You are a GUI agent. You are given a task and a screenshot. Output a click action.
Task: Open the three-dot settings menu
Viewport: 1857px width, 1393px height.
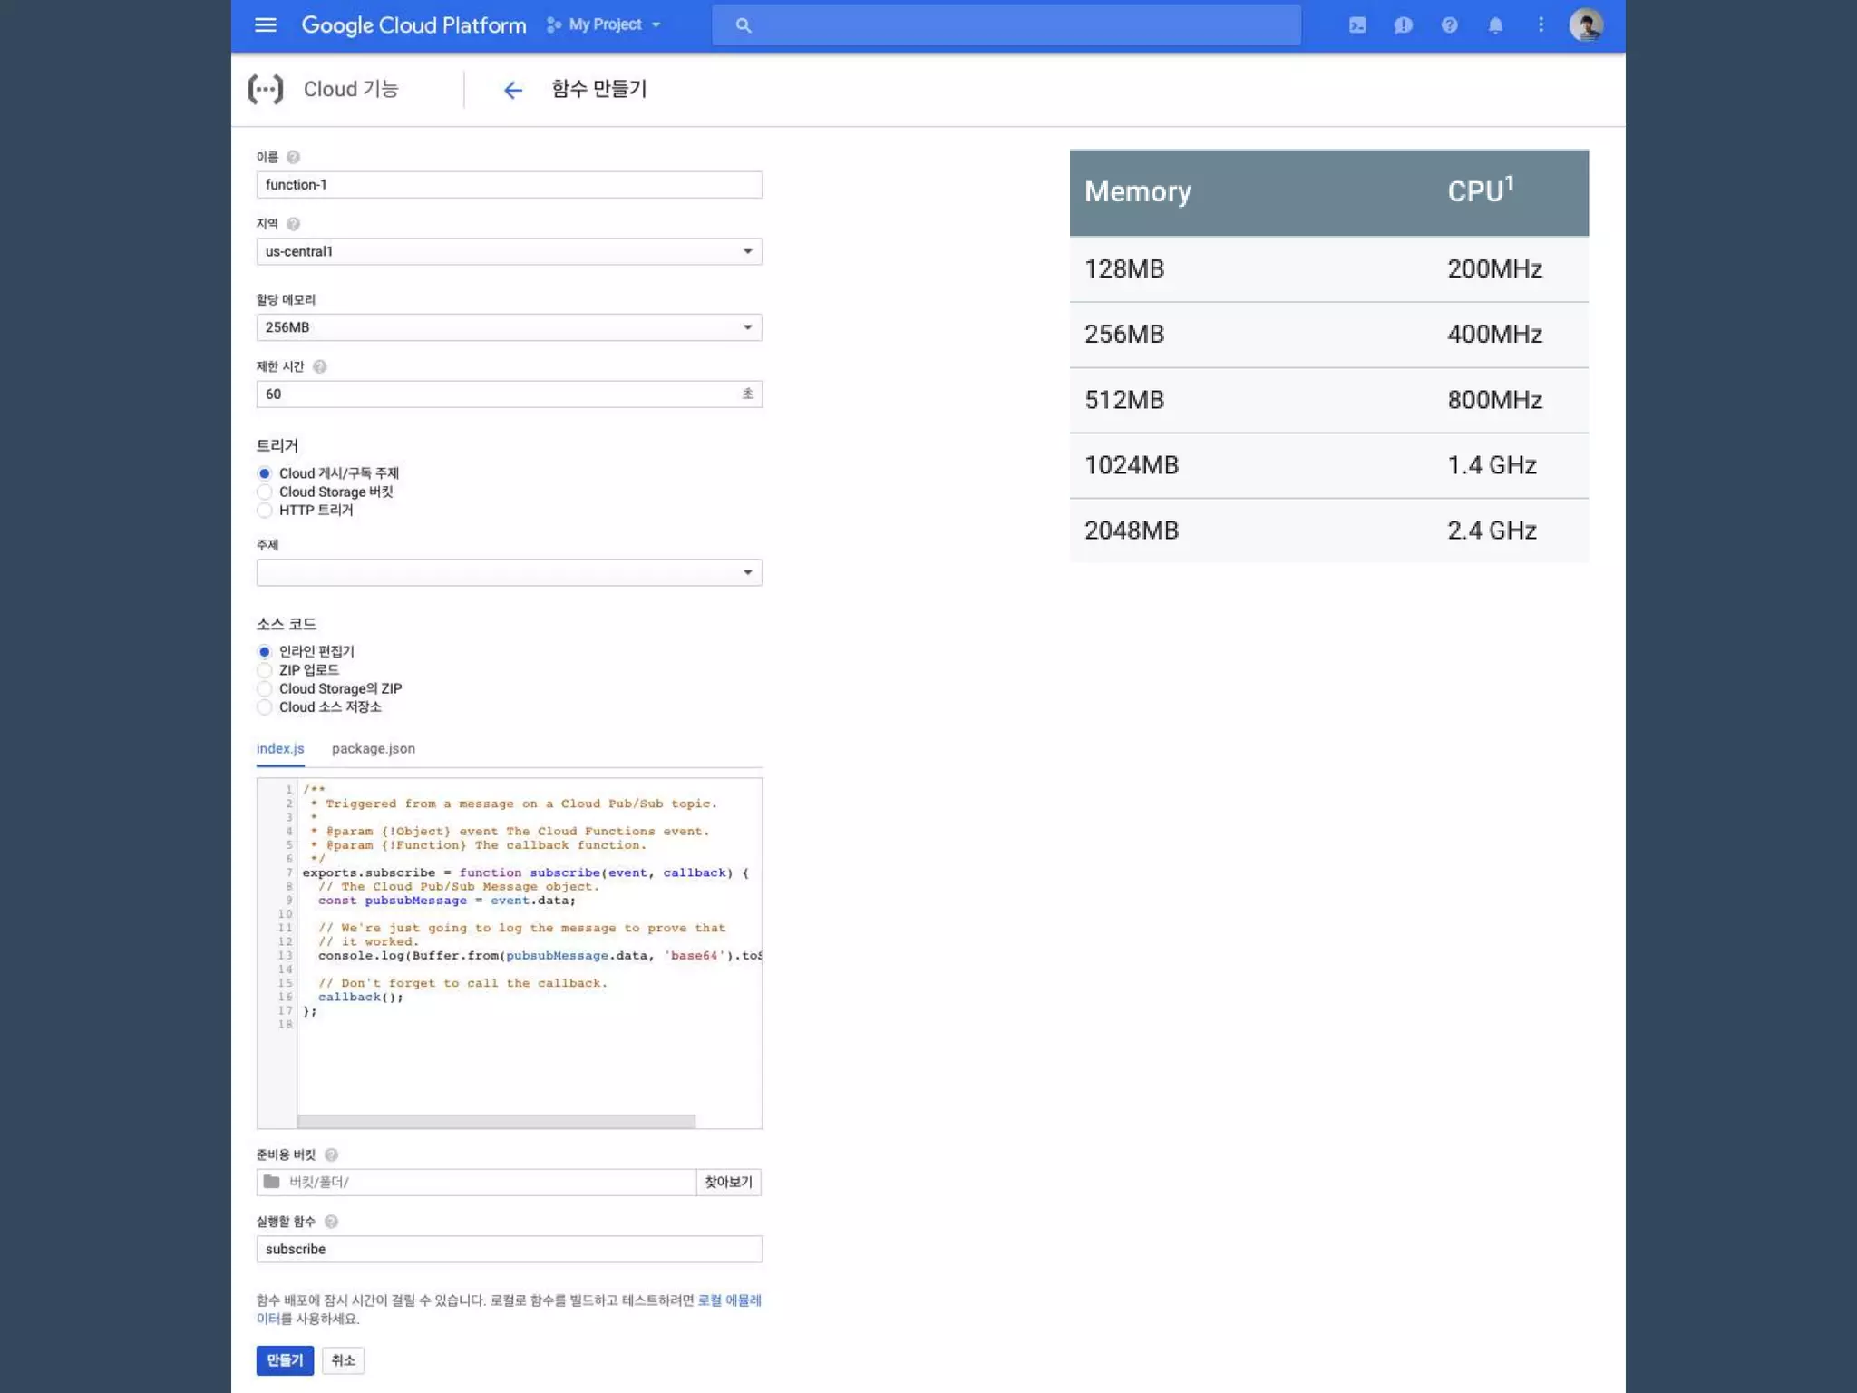click(1541, 25)
